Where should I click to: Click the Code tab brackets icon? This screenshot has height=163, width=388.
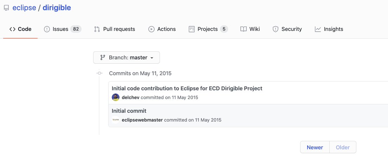(x=12, y=29)
